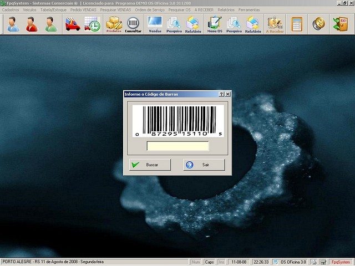Click the red-shirt person toolbar icon
This screenshot has height=266, width=355.
32,24
